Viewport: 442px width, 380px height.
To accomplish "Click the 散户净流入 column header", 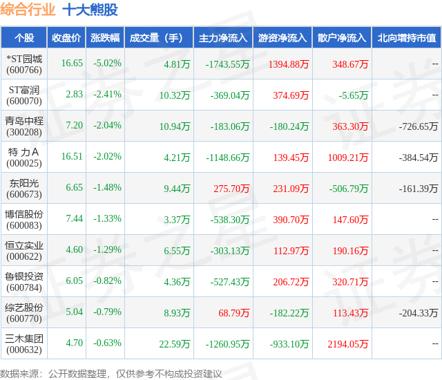I will 343,37.
